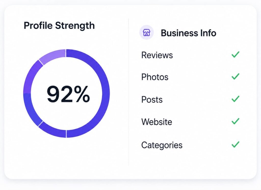
Task: Click the green checkmark beside Photos
Action: click(235, 77)
